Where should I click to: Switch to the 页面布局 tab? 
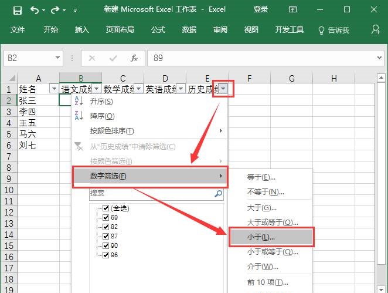coord(120,30)
